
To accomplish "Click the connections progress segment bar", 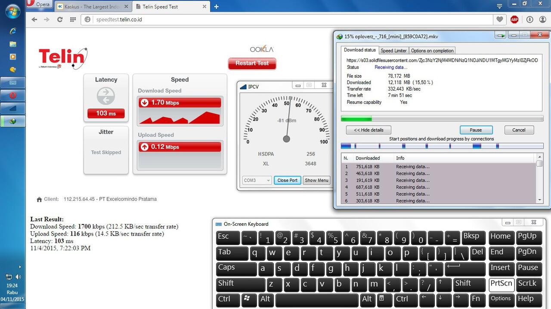I will point(442,146).
